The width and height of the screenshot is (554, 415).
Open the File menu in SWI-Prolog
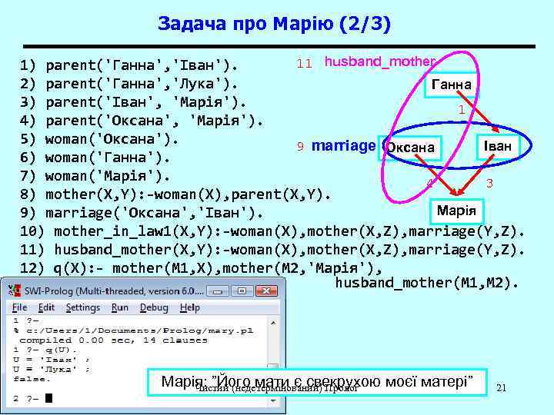tap(19, 307)
